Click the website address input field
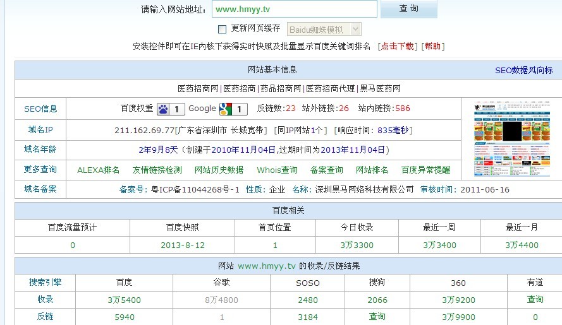The height and width of the screenshot is (325, 562). click(x=293, y=9)
